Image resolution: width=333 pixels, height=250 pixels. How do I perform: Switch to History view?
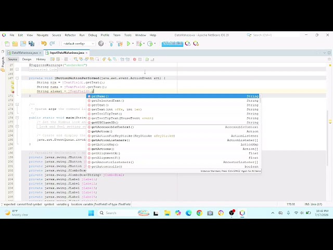tap(41, 59)
